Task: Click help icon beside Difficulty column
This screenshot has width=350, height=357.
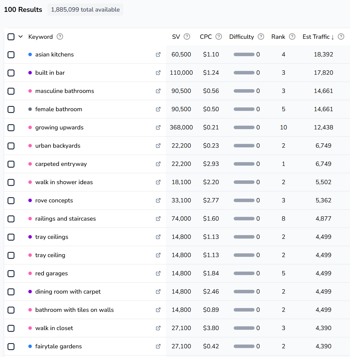Action: tap(261, 36)
